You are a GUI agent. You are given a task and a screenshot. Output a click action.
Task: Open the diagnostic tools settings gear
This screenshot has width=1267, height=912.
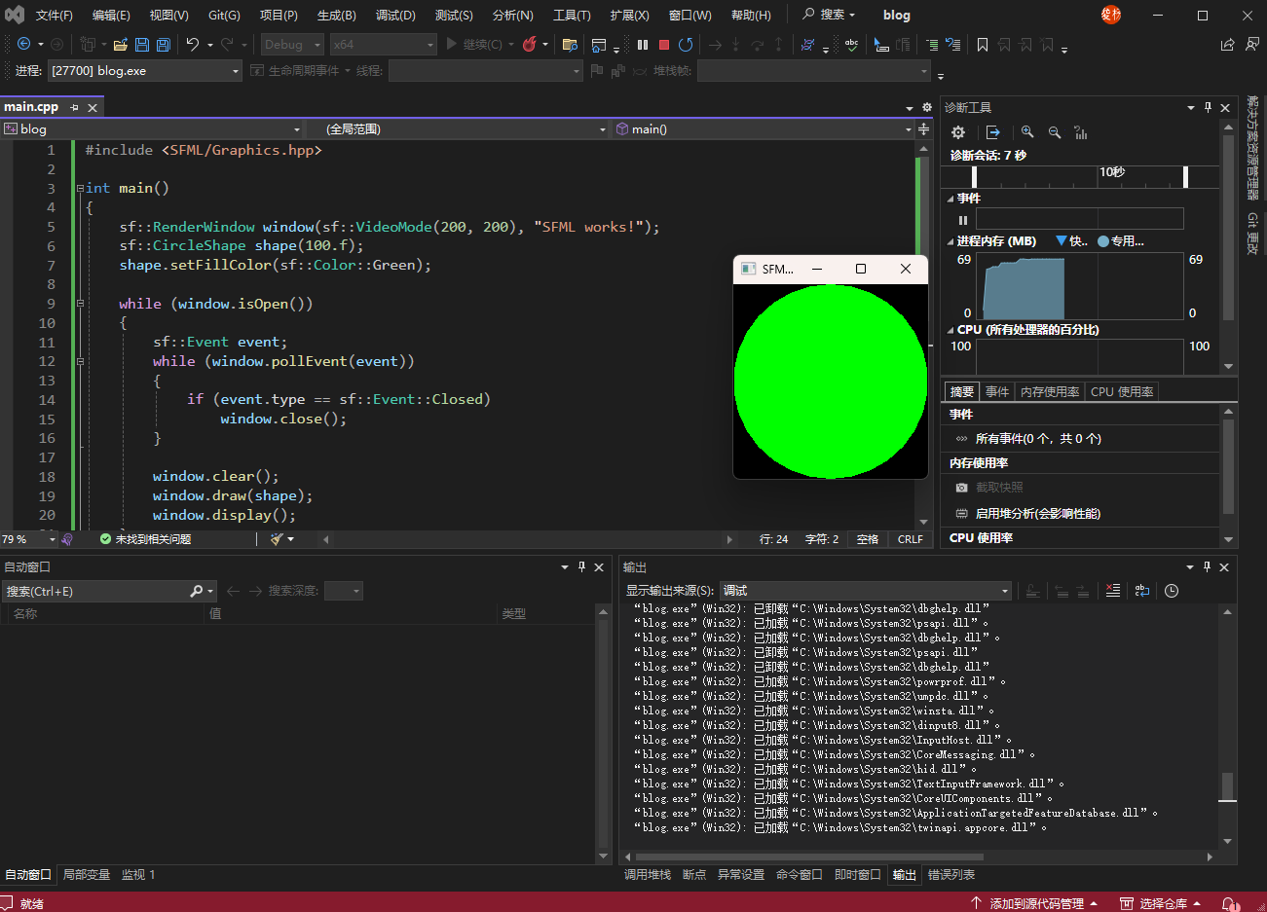tap(958, 132)
